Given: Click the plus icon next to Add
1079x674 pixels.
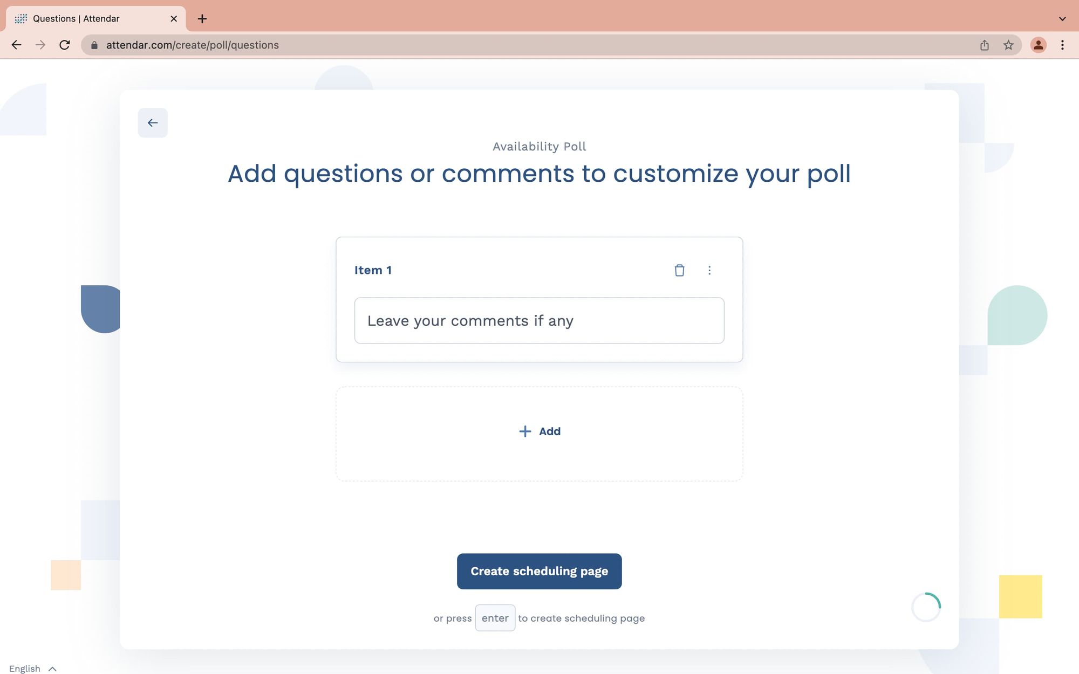Looking at the screenshot, I should (525, 431).
